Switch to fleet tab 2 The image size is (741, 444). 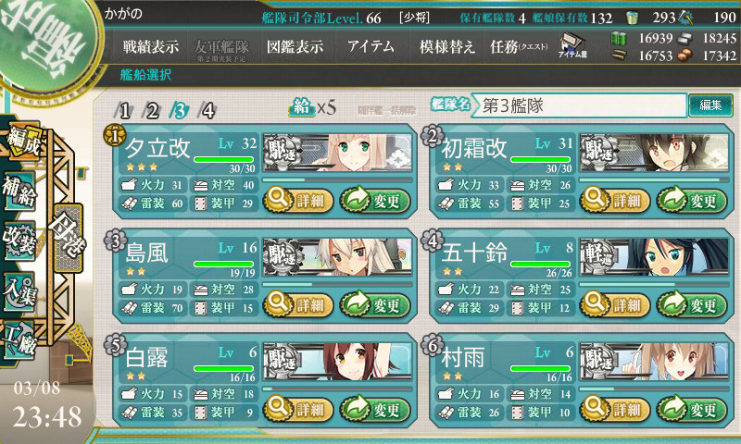click(152, 111)
